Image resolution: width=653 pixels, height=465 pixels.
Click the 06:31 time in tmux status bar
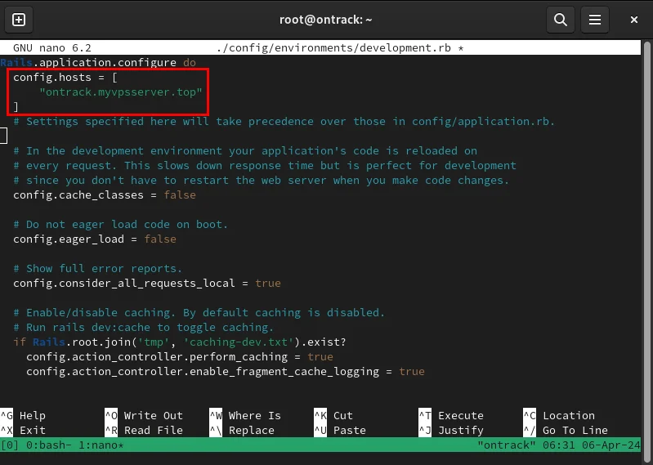pyautogui.click(x=559, y=445)
